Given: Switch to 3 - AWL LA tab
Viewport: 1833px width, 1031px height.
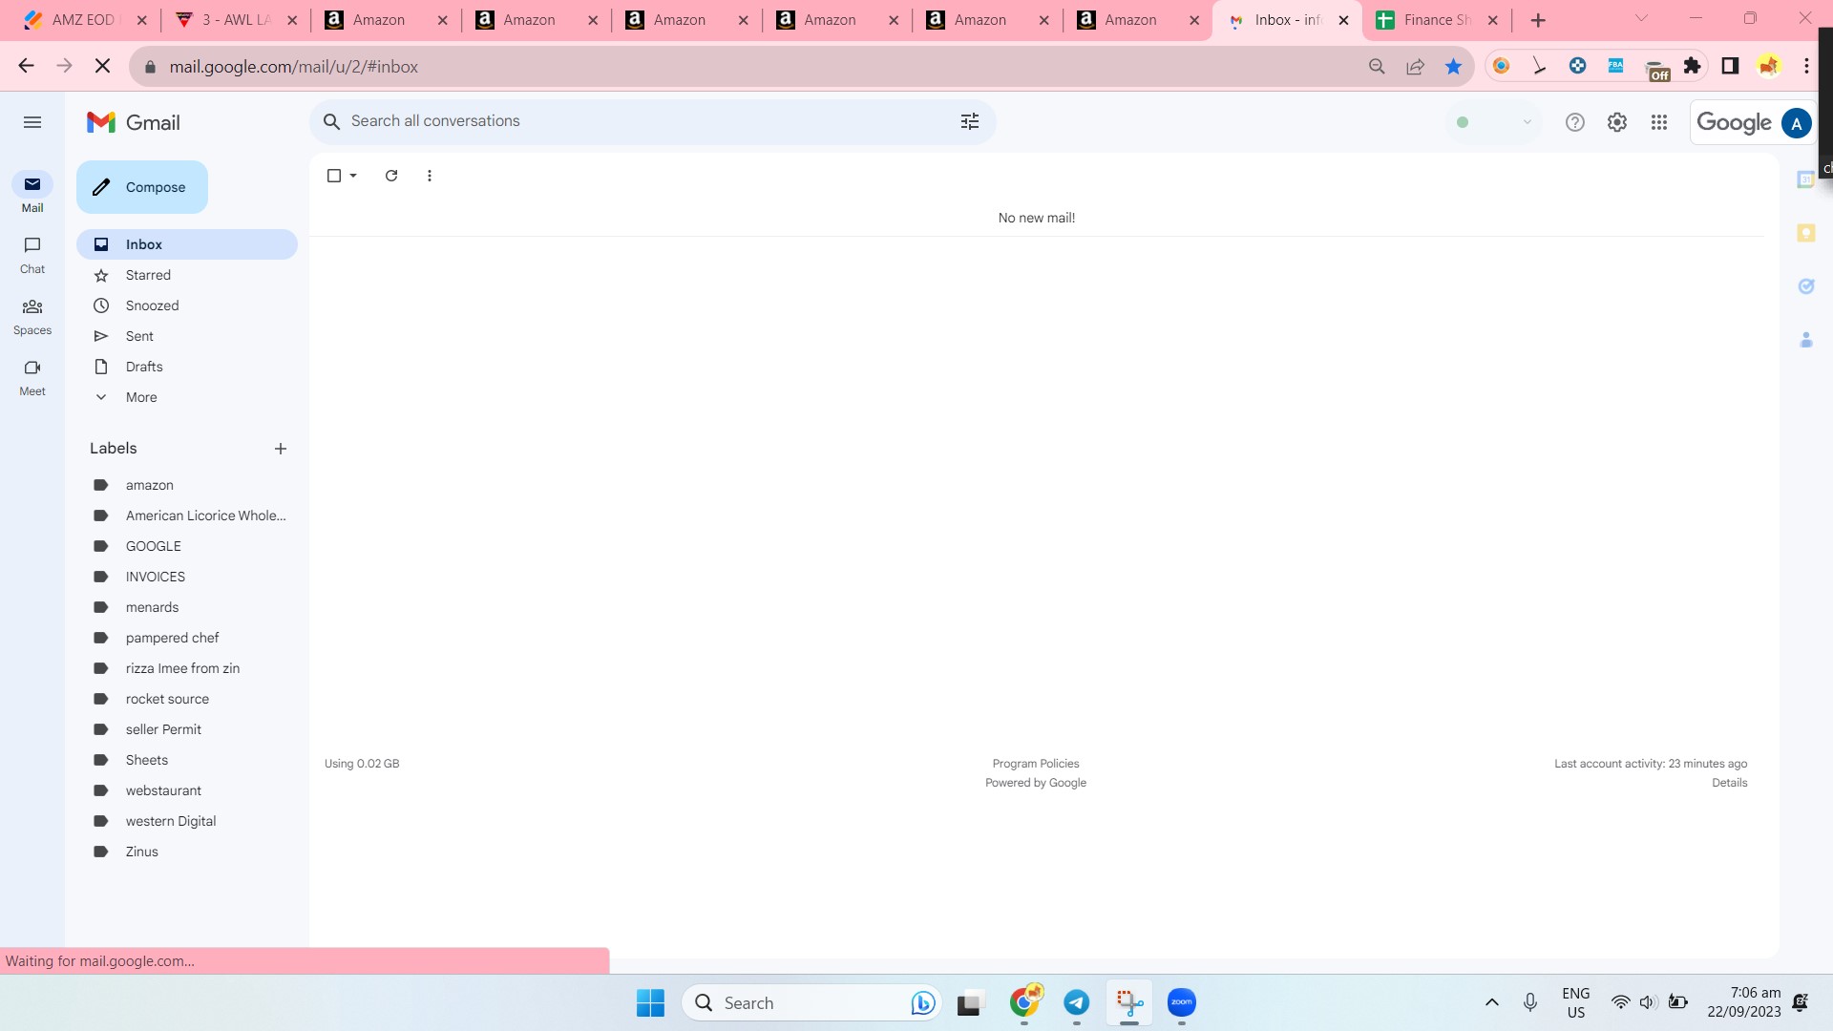Looking at the screenshot, I should coord(235,20).
